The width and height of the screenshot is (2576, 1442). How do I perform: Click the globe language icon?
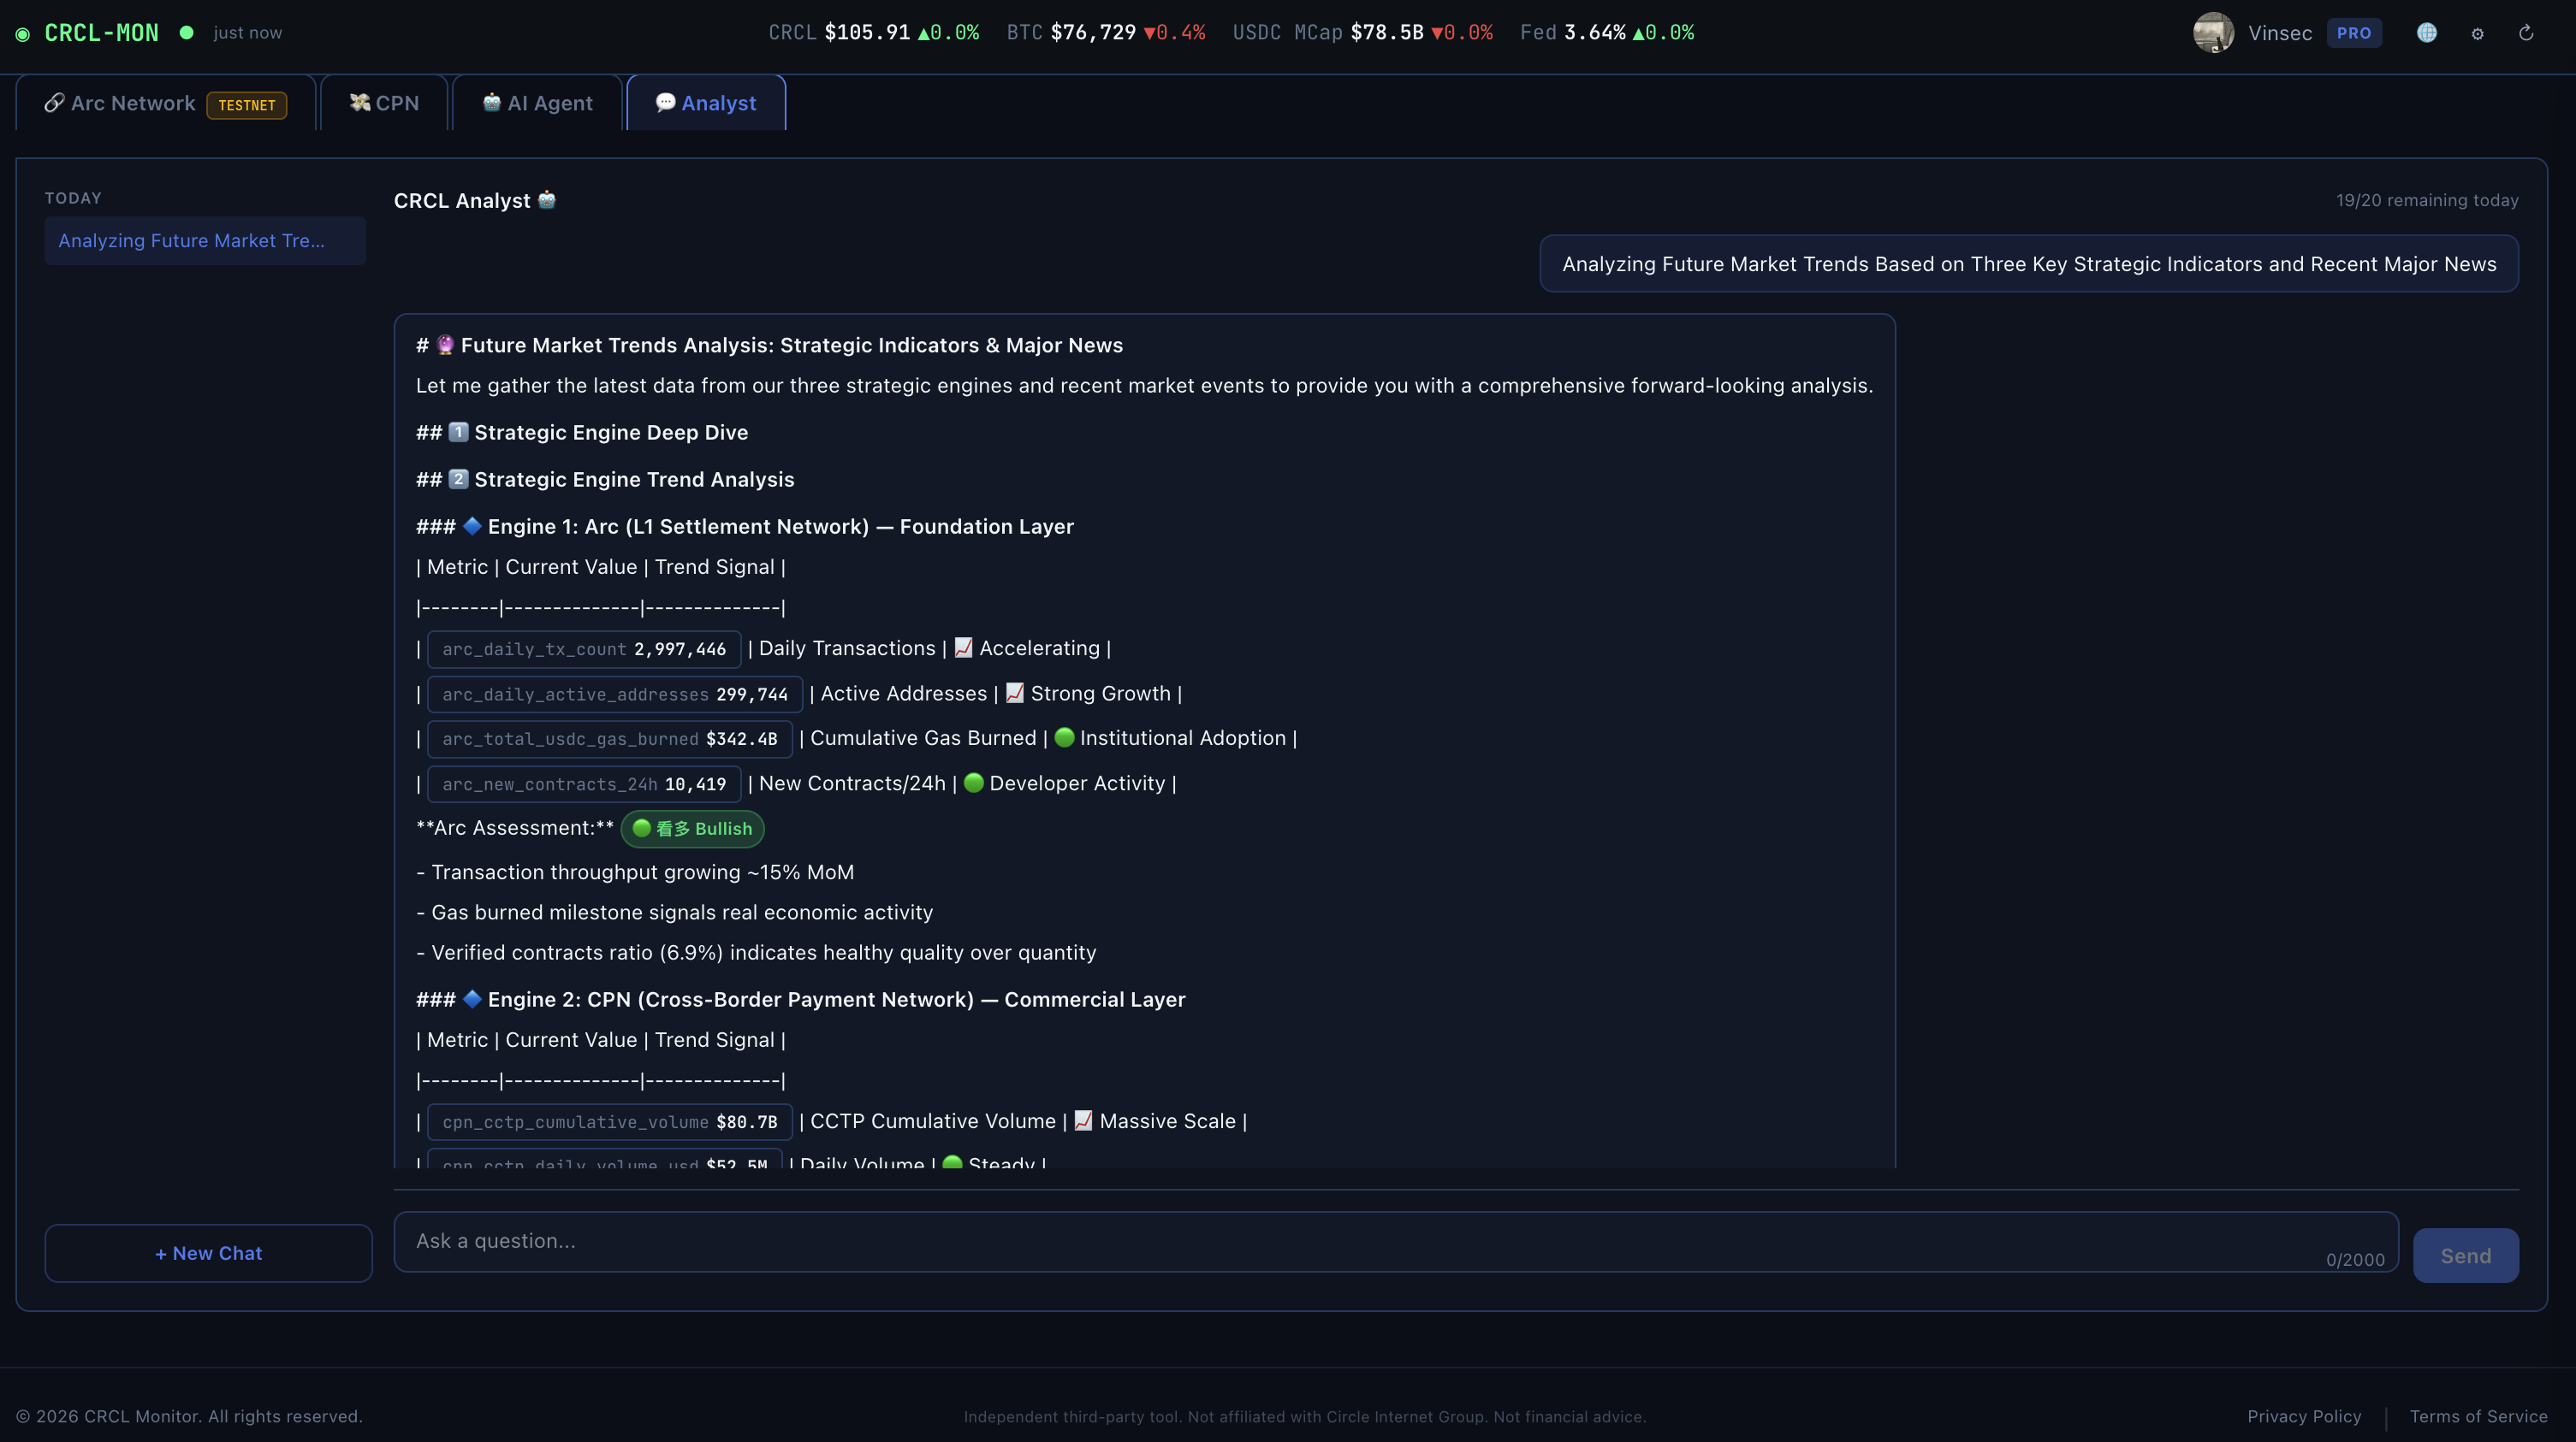coord(2426,33)
